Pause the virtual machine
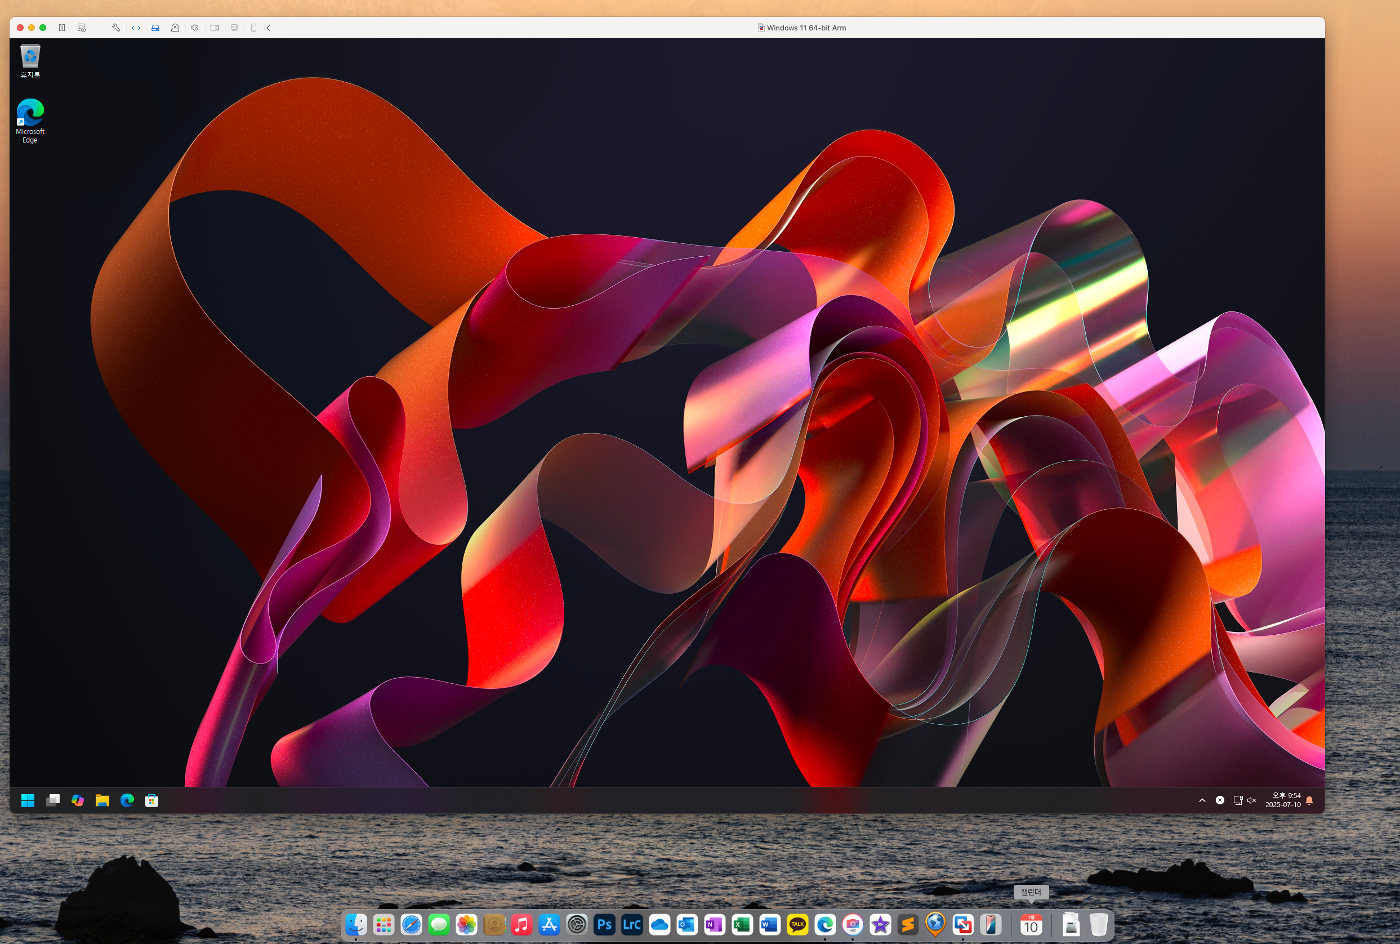The image size is (1400, 944). click(62, 28)
